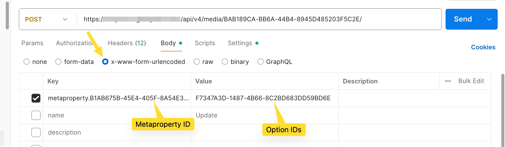
Task: Open the Cookies link
Action: point(483,47)
